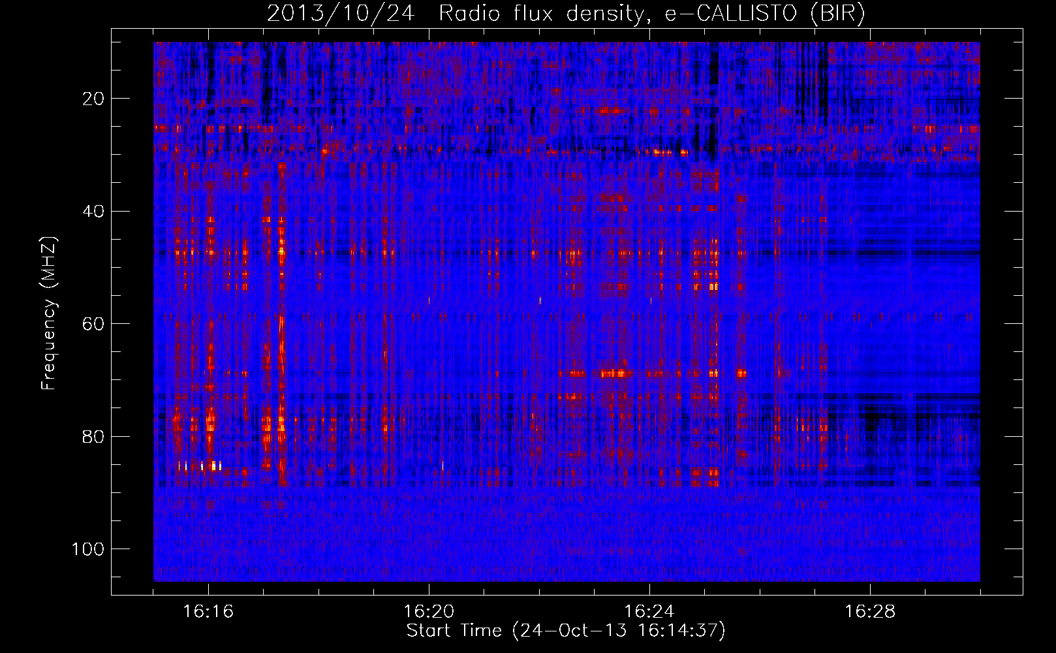The width and height of the screenshot is (1056, 653).
Task: Click the '20' frequency tick label
Action: click(x=94, y=99)
